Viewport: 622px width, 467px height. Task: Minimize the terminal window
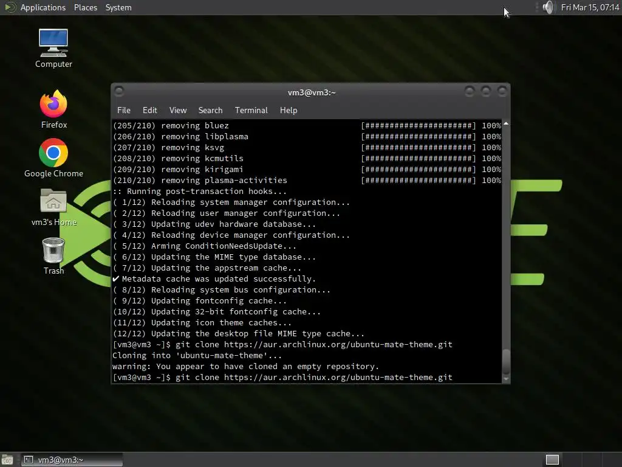click(470, 92)
